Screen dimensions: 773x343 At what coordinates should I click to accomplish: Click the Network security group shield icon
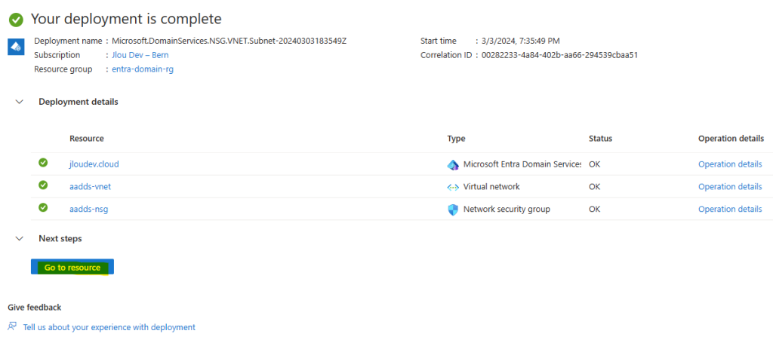pos(453,210)
